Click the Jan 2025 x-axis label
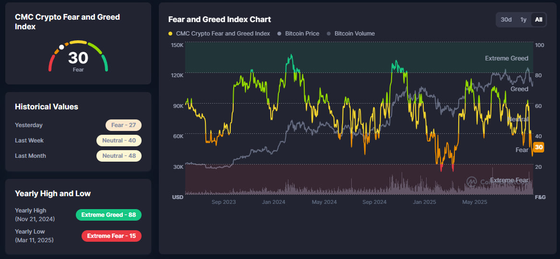Screen dimensions: 560x259 tap(424, 202)
